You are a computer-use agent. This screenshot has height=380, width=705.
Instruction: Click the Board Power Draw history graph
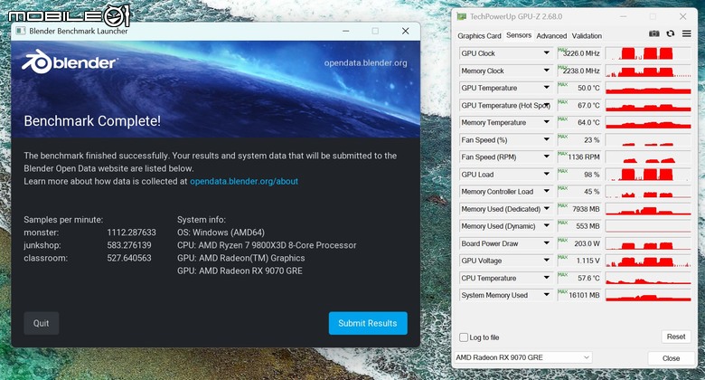(648, 243)
